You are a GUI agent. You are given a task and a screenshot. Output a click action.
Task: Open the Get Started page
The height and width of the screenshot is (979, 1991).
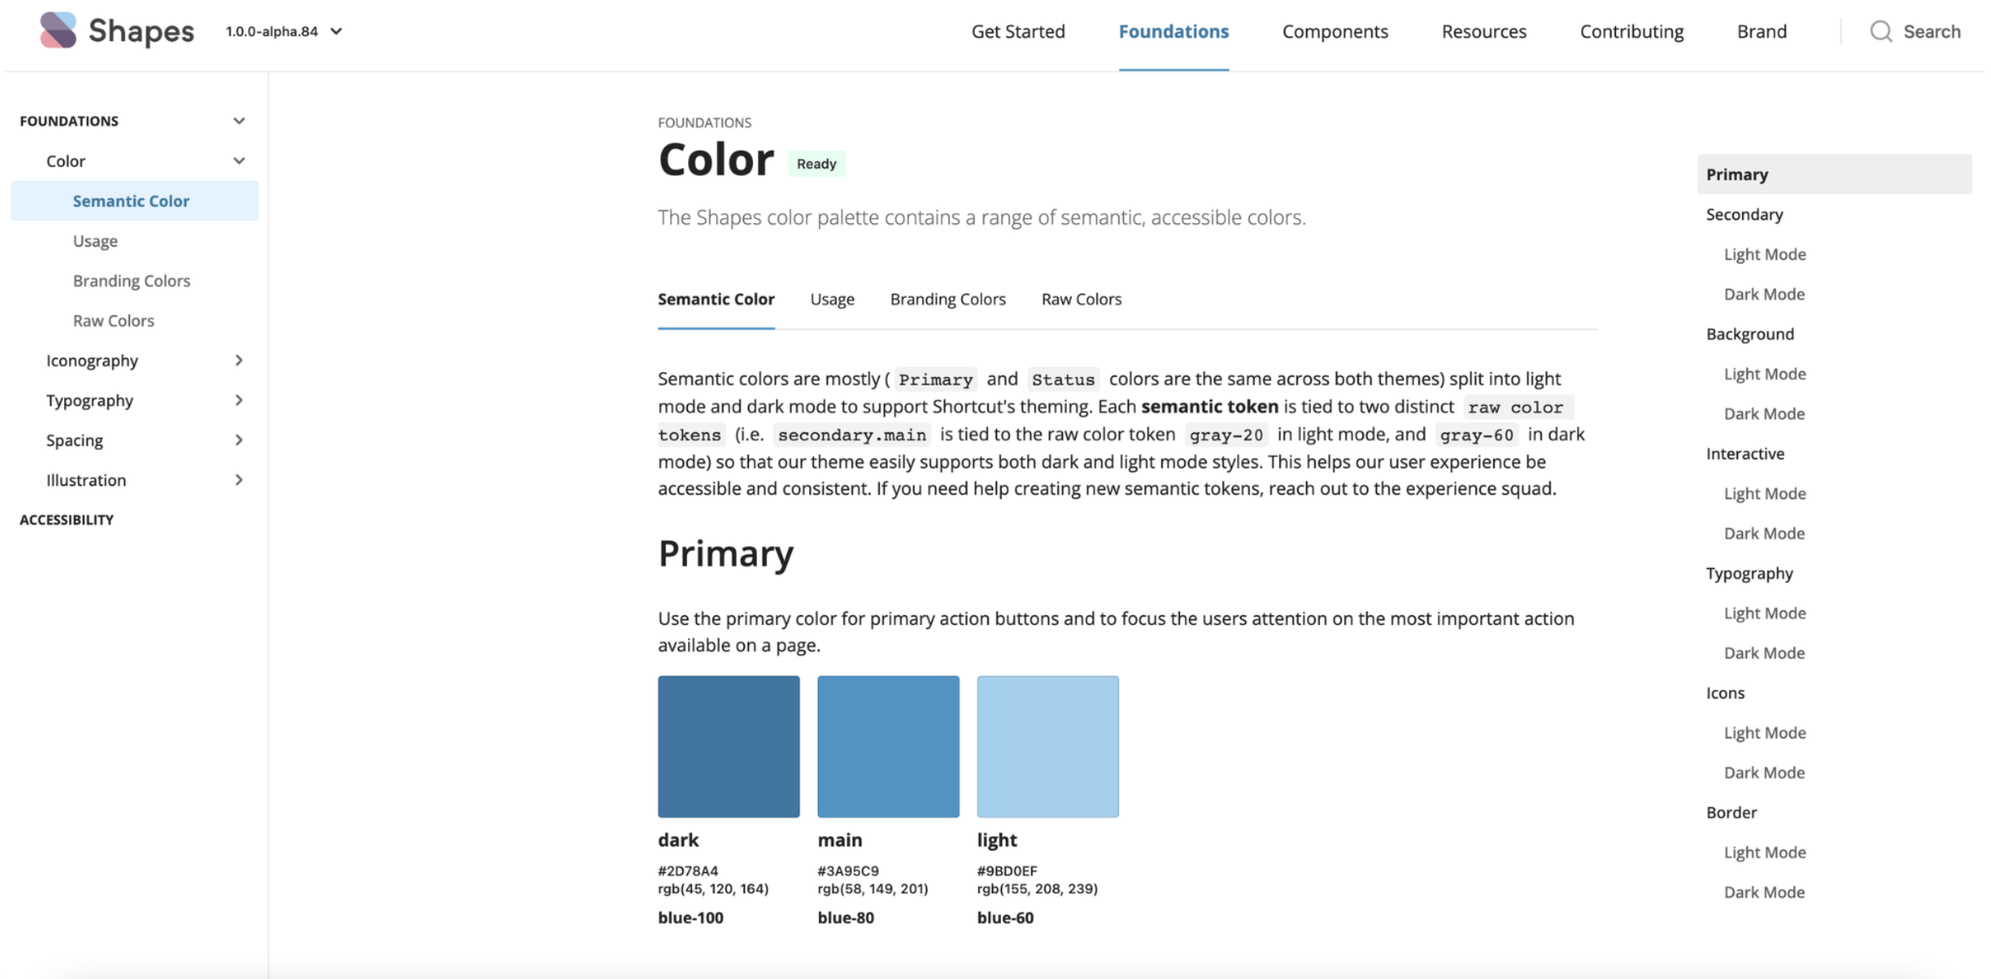coord(1018,31)
